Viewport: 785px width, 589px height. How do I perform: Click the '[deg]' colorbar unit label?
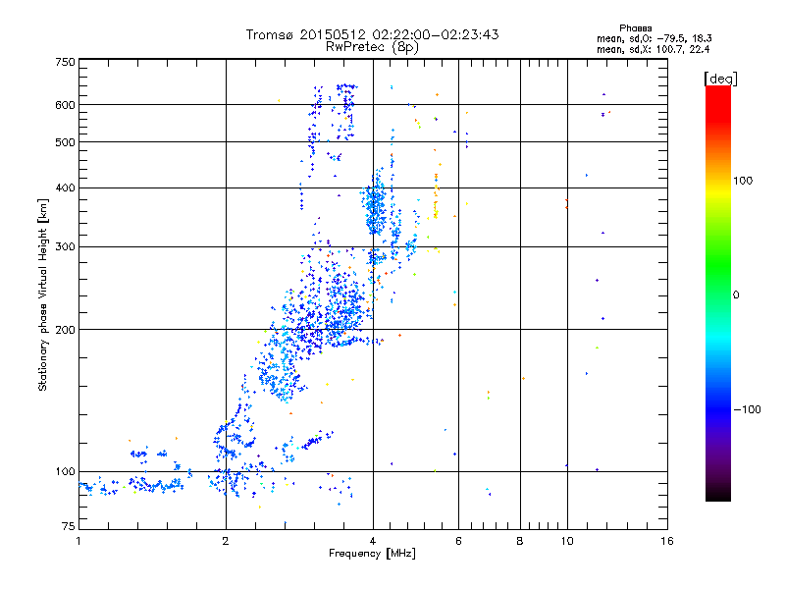[720, 79]
